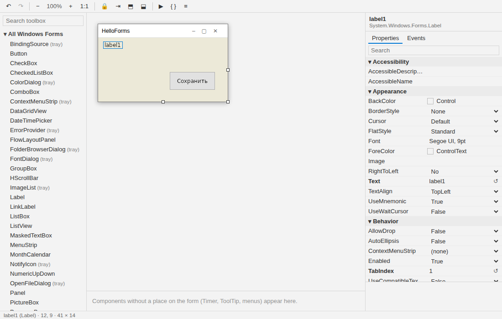Open the BorderStyle dropdown
This screenshot has width=502, height=319.
click(464, 112)
